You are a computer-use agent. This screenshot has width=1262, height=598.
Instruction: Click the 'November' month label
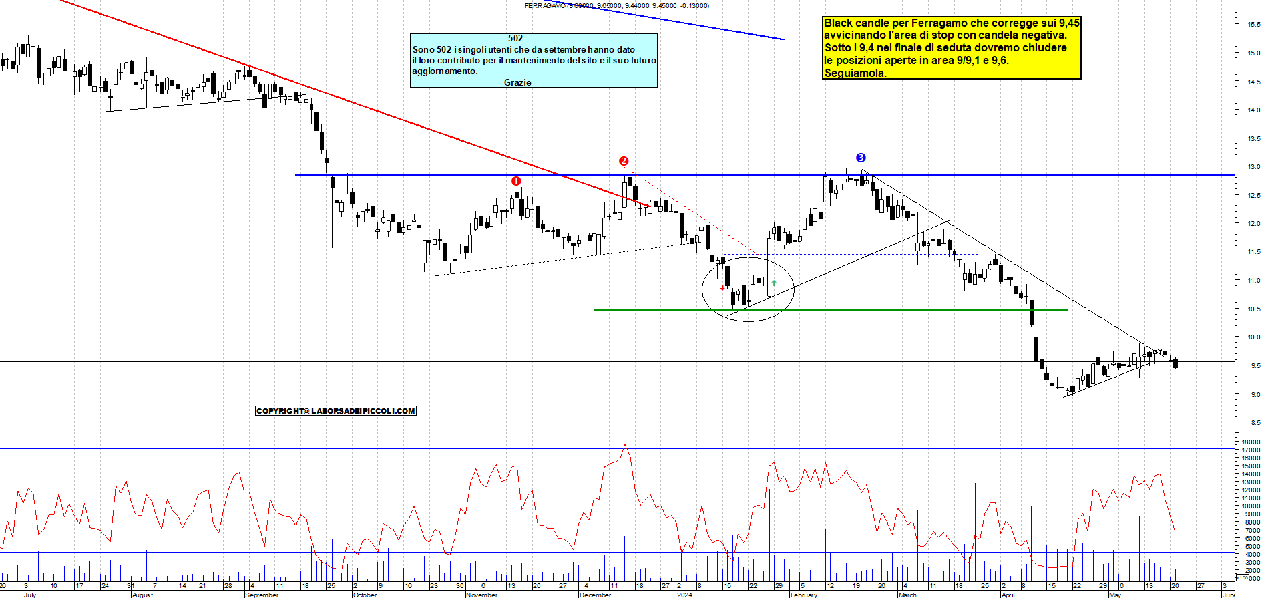tap(482, 595)
